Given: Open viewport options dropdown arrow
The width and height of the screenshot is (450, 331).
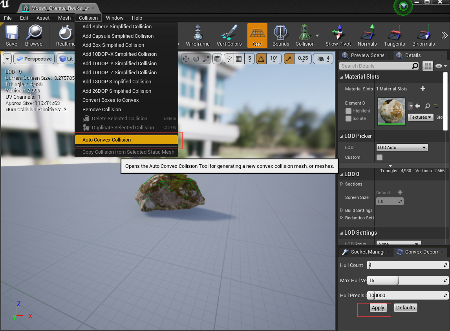Looking at the screenshot, I should tap(7, 59).
